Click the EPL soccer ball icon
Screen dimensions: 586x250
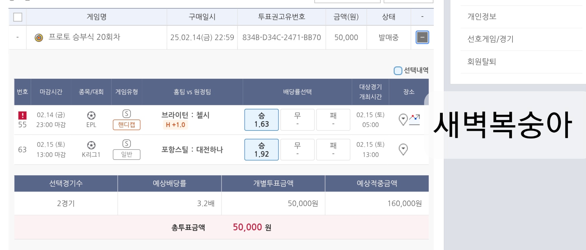[91, 116]
